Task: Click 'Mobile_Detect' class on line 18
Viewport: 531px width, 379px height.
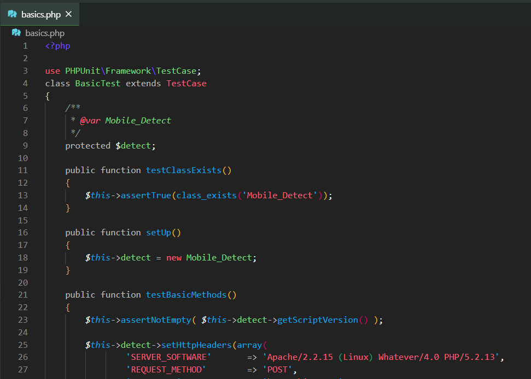Action: [219, 258]
